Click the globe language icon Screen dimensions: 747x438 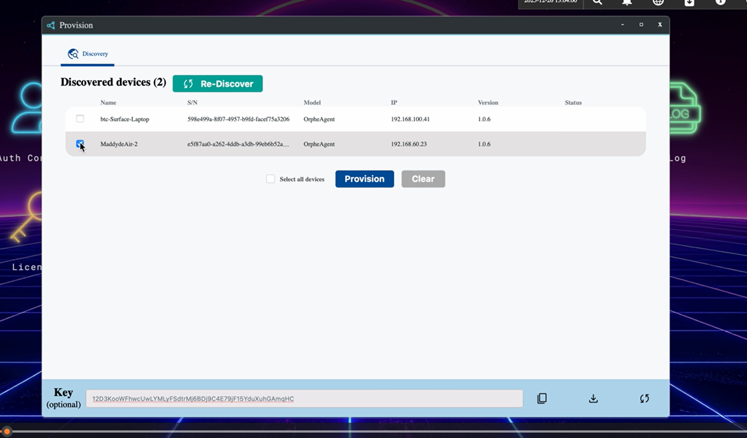point(658,2)
